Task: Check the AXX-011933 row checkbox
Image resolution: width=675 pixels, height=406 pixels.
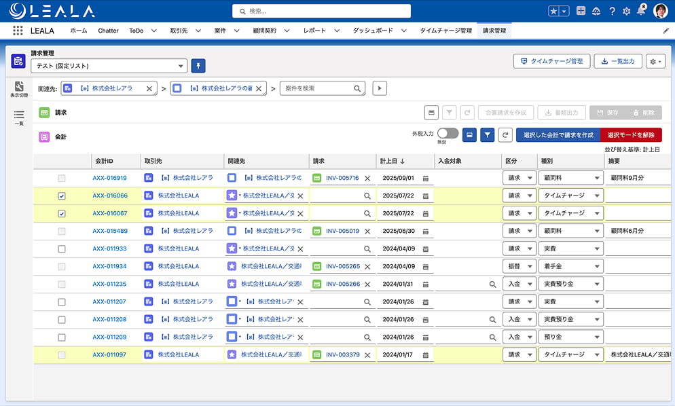Action: [x=62, y=249]
